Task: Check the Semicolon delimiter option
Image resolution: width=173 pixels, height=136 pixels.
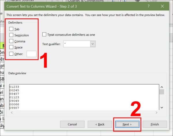Action: (x=11, y=35)
